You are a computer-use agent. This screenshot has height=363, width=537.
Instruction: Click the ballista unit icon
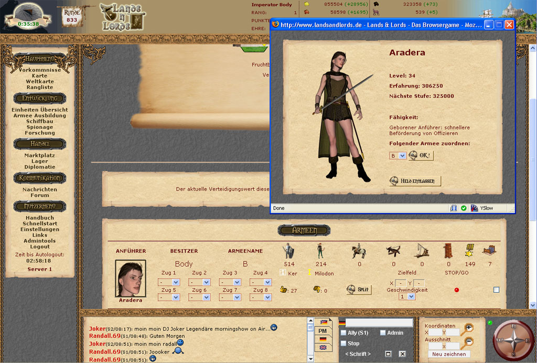coord(393,251)
